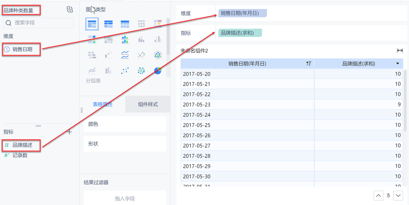Select the 品牌描述 indicator field

point(22,145)
